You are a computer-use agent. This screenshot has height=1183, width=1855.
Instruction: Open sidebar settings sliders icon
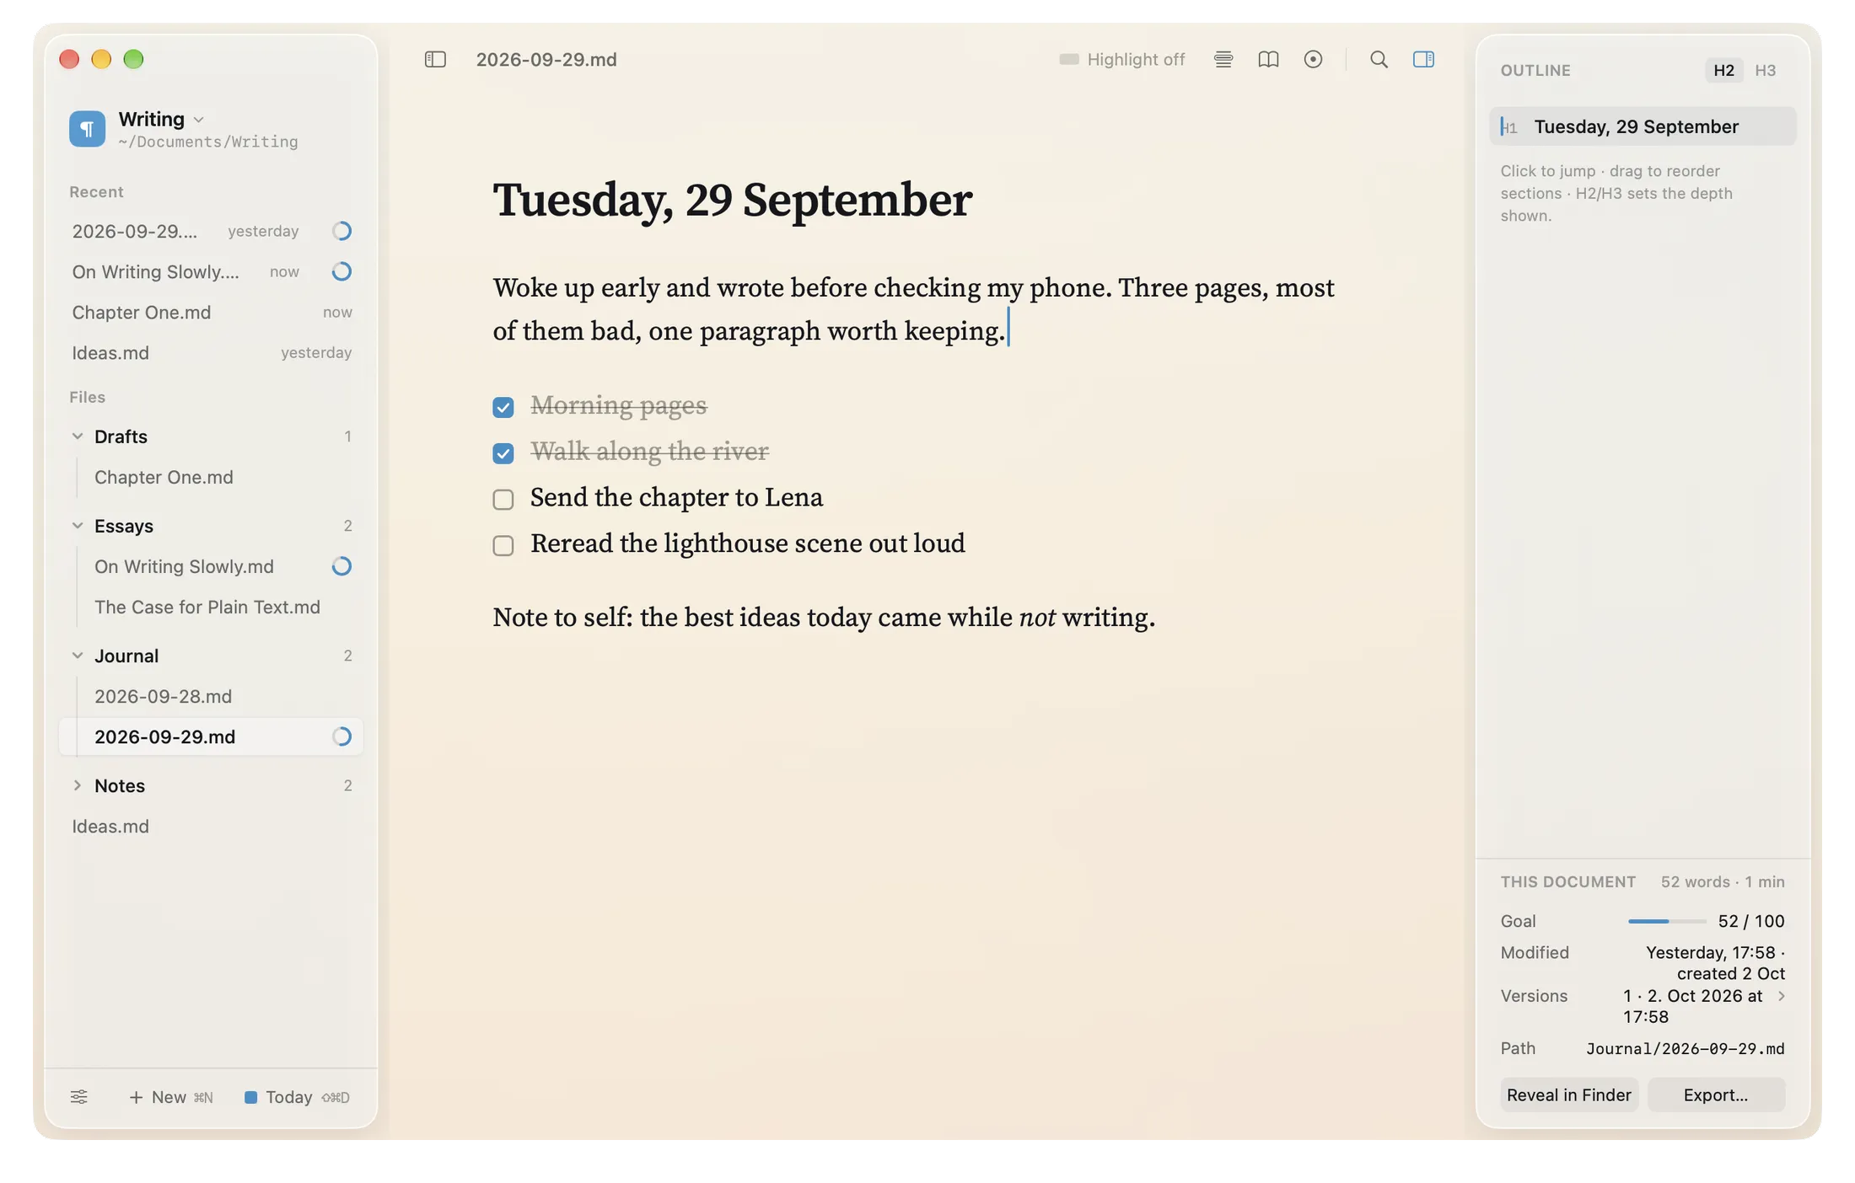[78, 1096]
